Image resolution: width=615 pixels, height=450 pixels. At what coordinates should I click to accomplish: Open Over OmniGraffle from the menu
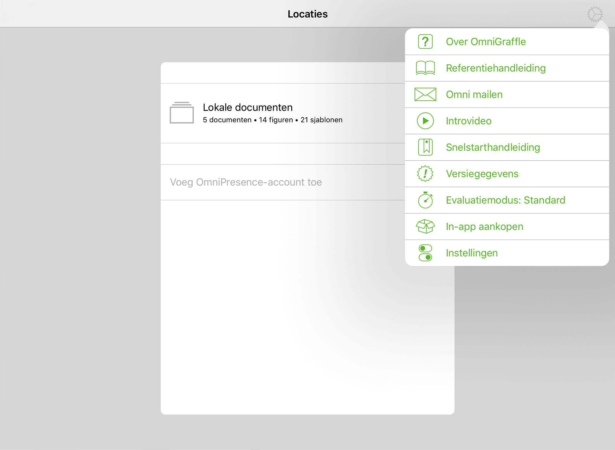pos(486,41)
